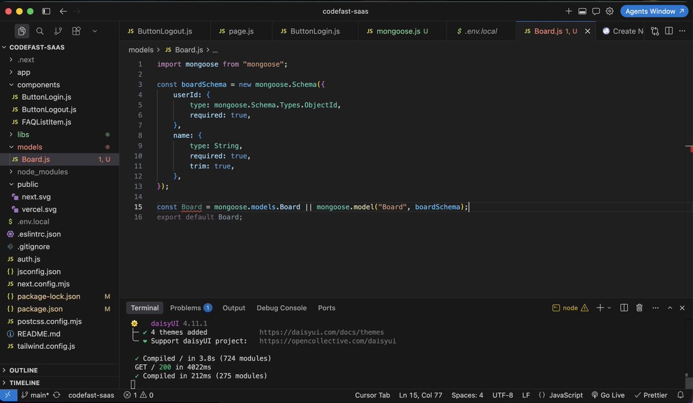The height and width of the screenshot is (403, 693).
Task: Open FAQListItem.js in the explorer
Action: tap(59, 122)
